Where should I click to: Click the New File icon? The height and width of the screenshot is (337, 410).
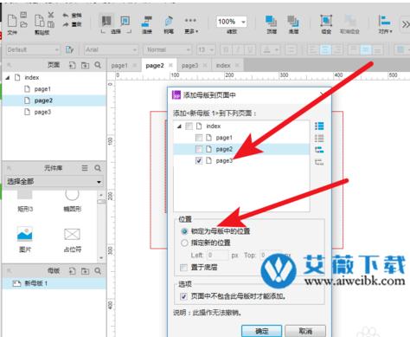[x=12, y=21]
